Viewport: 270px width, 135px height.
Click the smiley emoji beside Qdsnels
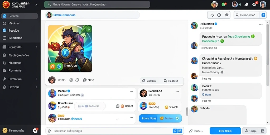point(166,107)
